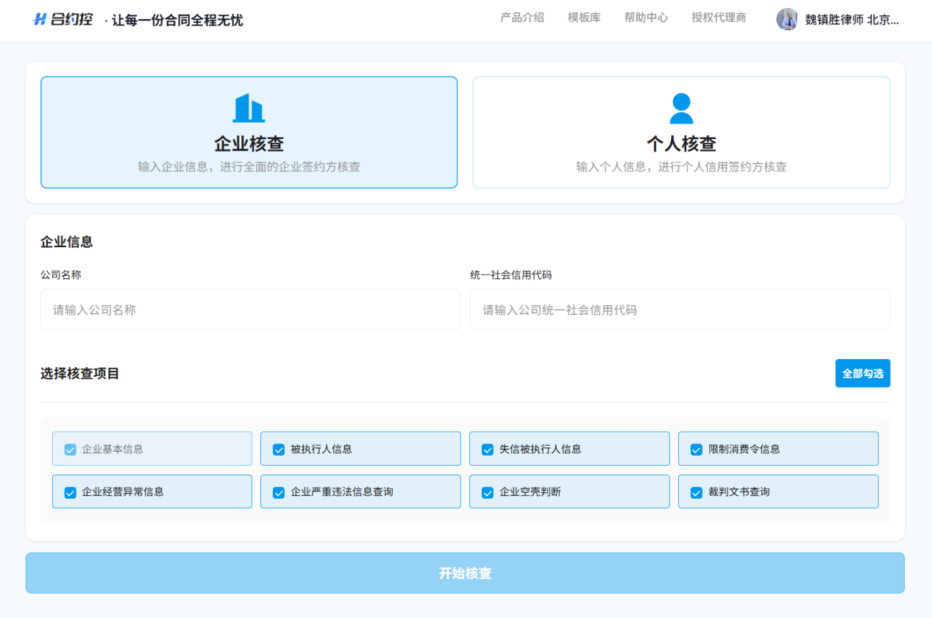Uncheck the 失信被执行人信息 checkbox
The height and width of the screenshot is (618, 932).
(x=488, y=449)
